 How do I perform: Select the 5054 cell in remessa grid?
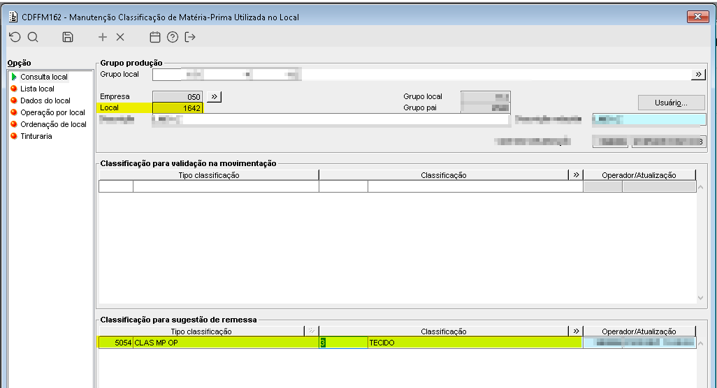click(116, 343)
